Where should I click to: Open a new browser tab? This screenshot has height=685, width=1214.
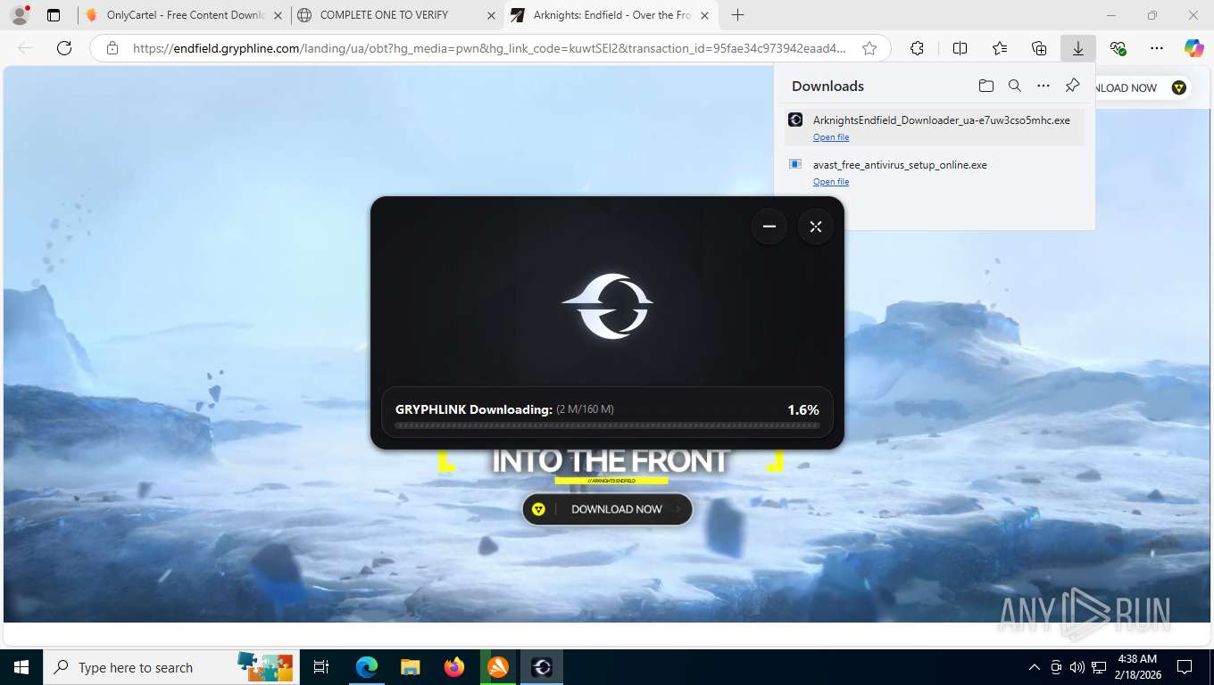tap(737, 15)
